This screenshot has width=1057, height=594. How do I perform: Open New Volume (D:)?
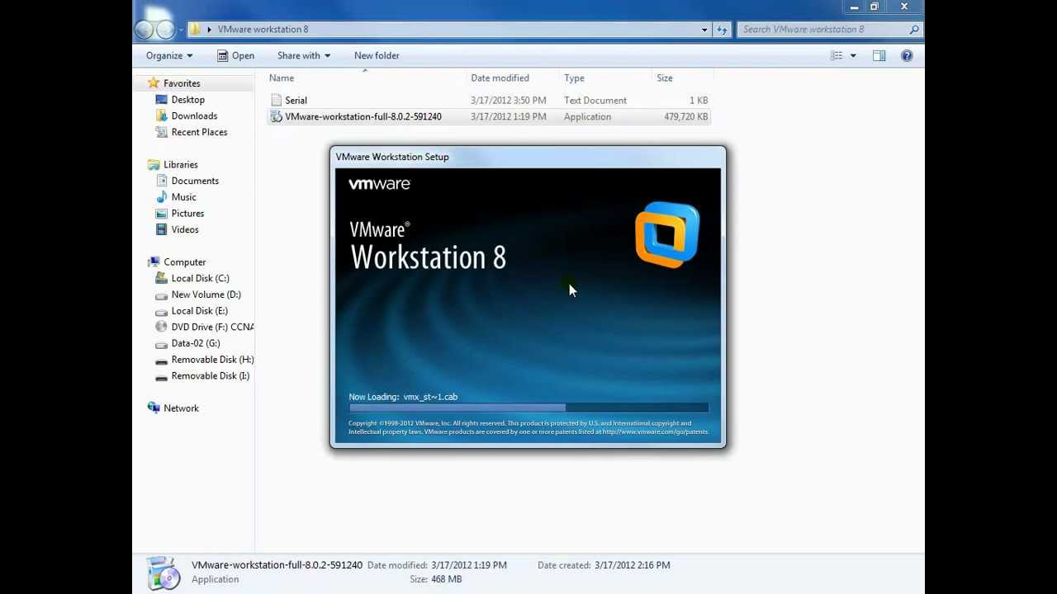tap(206, 295)
